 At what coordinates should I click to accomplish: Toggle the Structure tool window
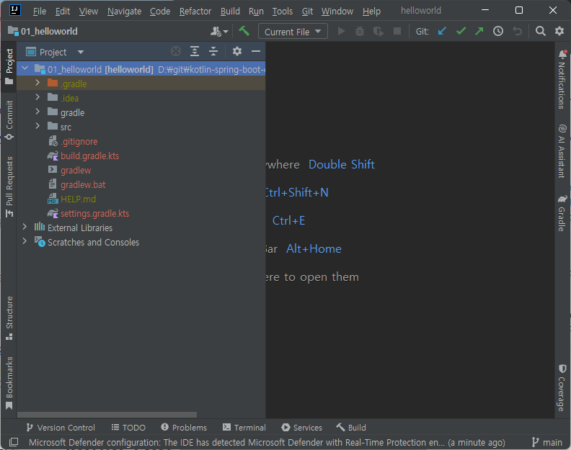[x=9, y=318]
